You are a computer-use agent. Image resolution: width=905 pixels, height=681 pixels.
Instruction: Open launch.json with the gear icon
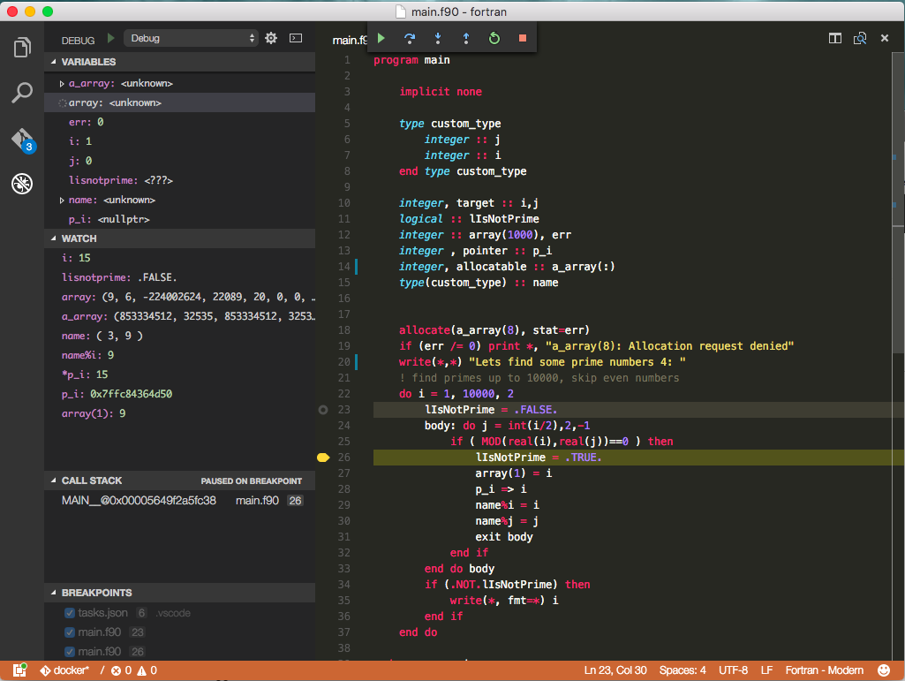pos(271,38)
